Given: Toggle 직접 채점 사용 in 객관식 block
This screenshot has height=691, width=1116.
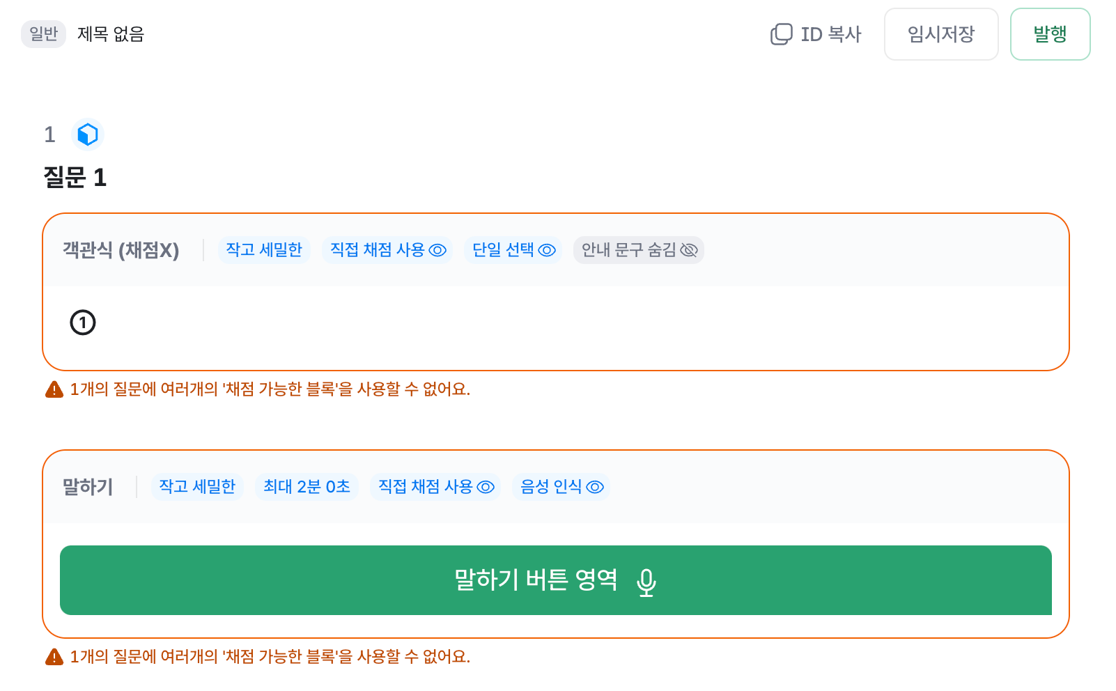Looking at the screenshot, I should (387, 250).
